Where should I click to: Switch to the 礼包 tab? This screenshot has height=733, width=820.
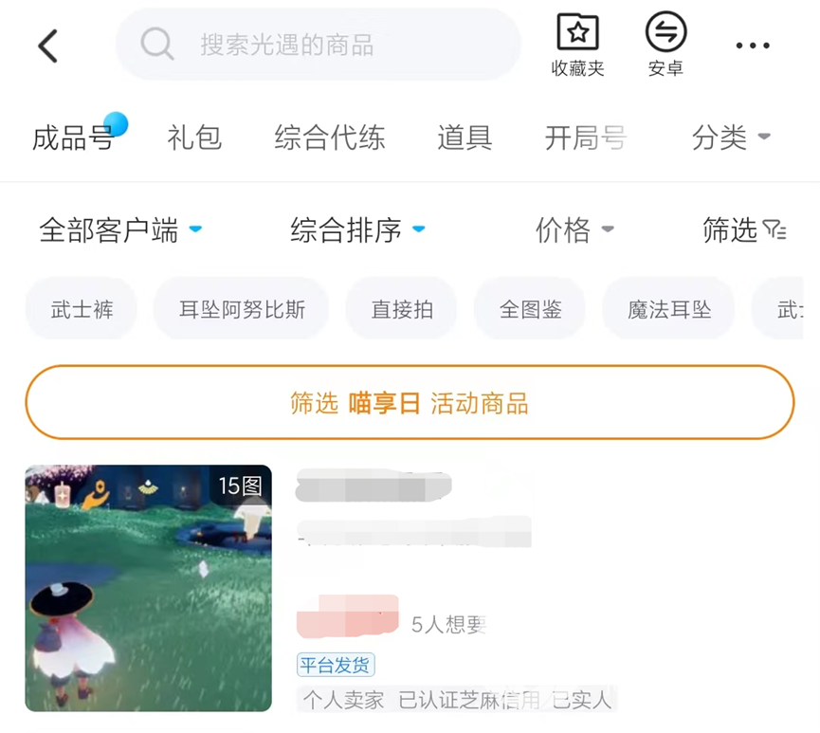194,137
